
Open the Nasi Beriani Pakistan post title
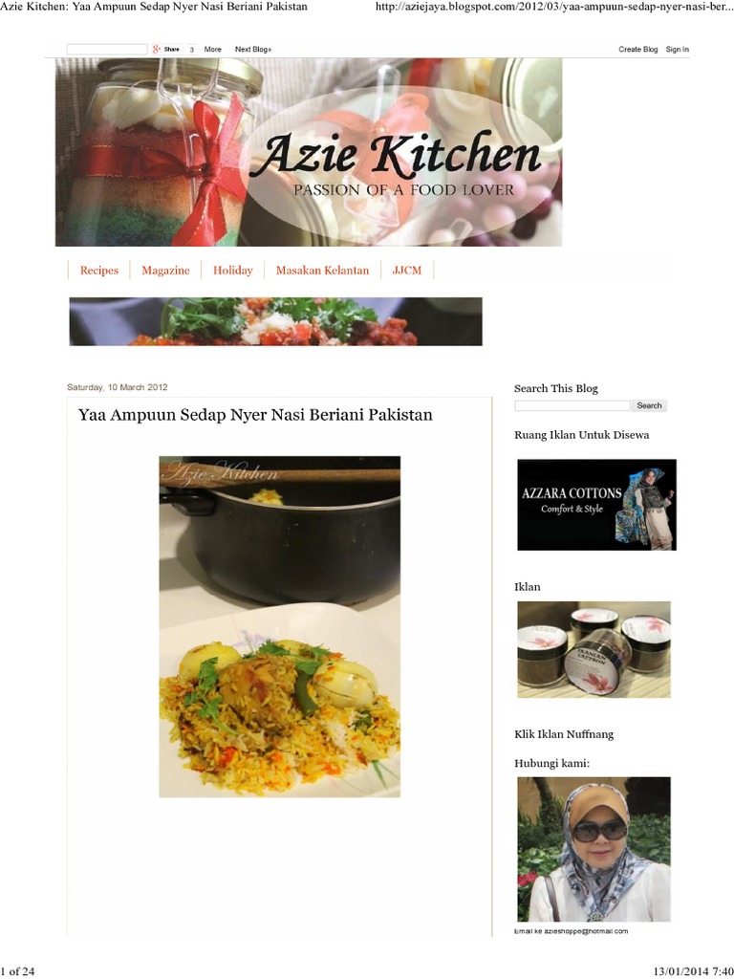255,415
